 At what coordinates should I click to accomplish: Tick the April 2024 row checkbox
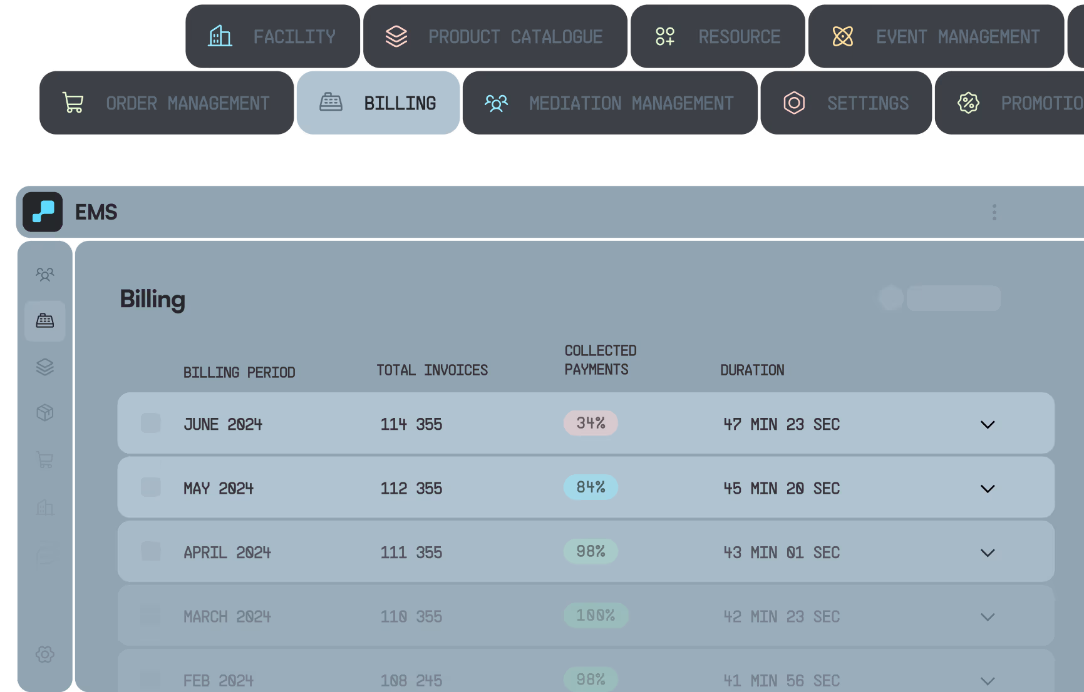click(x=151, y=552)
